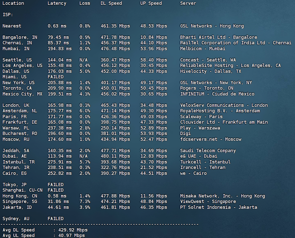
Task: Select "ViewQwest - Singapore" server
Action: [x=208, y=201]
